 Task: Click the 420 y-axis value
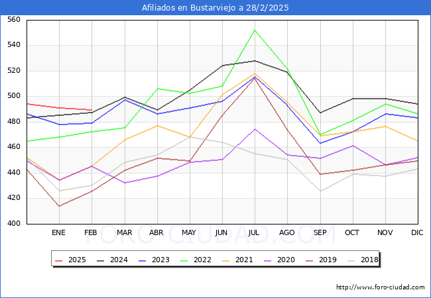click(14, 197)
